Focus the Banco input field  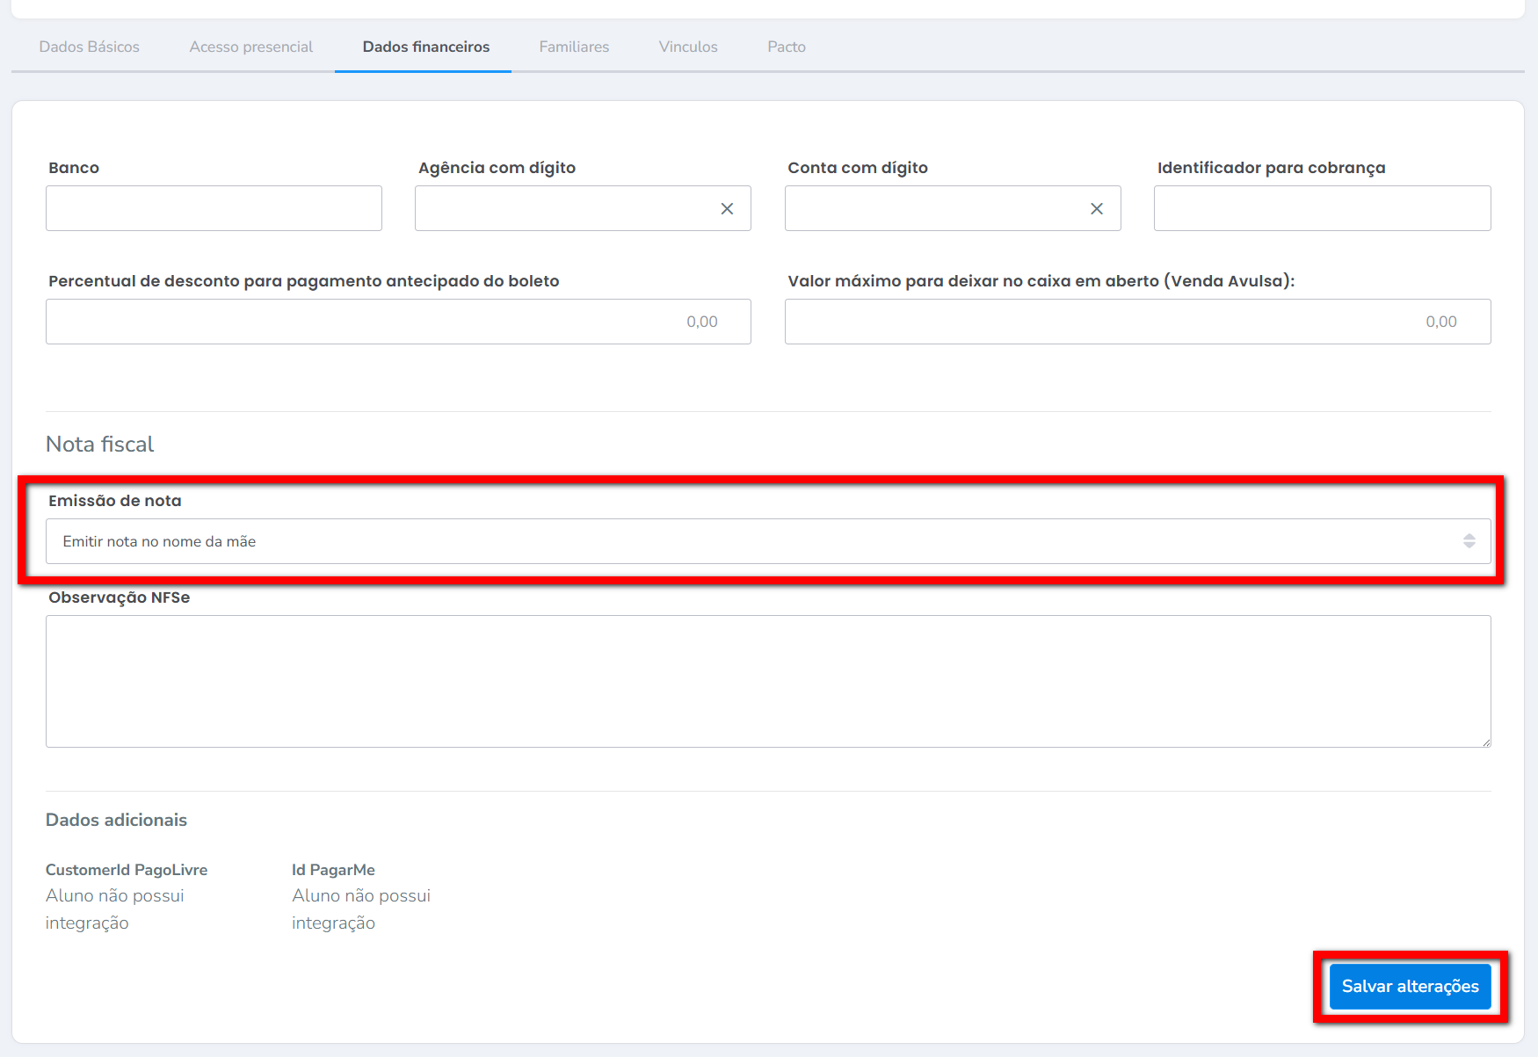pyautogui.click(x=214, y=208)
